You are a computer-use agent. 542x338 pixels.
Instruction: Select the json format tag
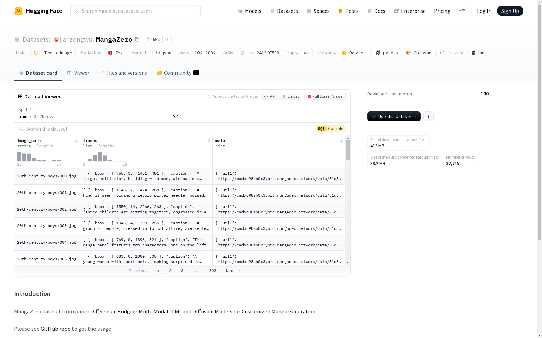tap(163, 53)
